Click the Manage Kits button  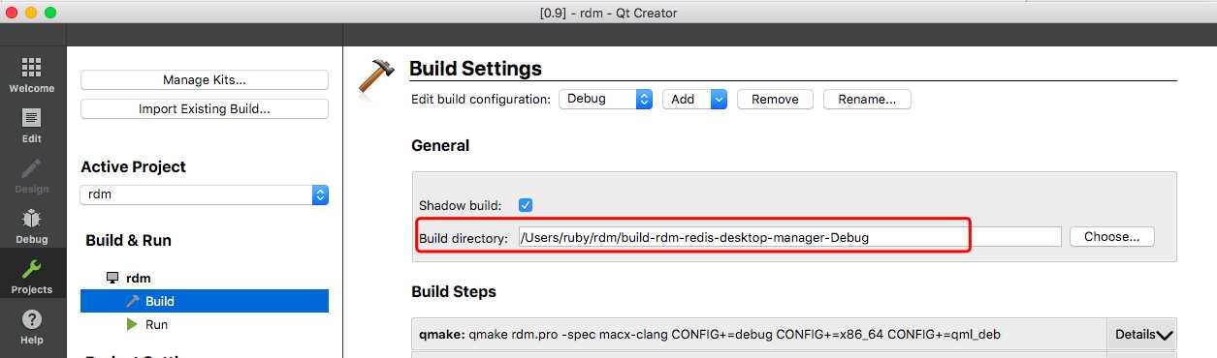click(x=205, y=80)
